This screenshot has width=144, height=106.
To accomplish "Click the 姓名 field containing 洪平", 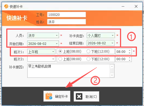I will (x=67, y=22).
